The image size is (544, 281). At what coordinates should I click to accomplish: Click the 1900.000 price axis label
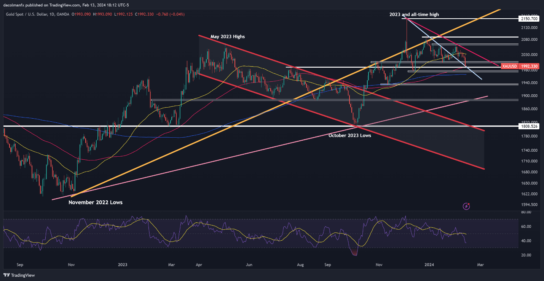(529, 96)
